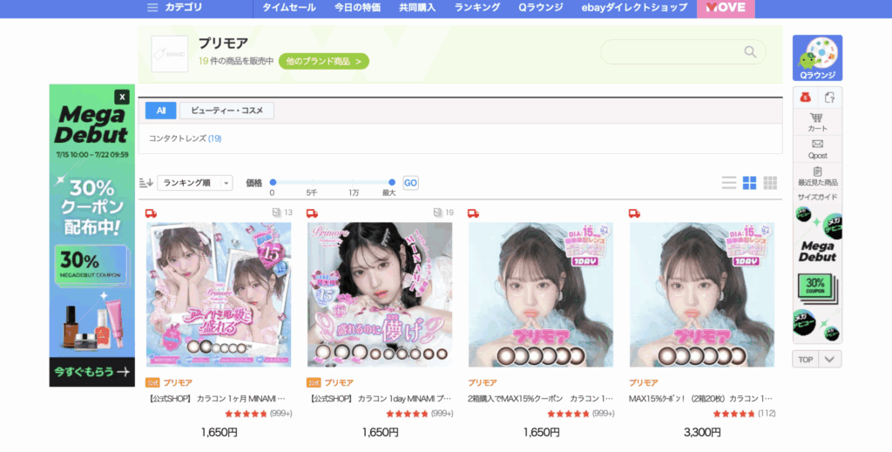The width and height of the screenshot is (892, 452).
Task: Apply price filter with GO button
Action: click(410, 183)
